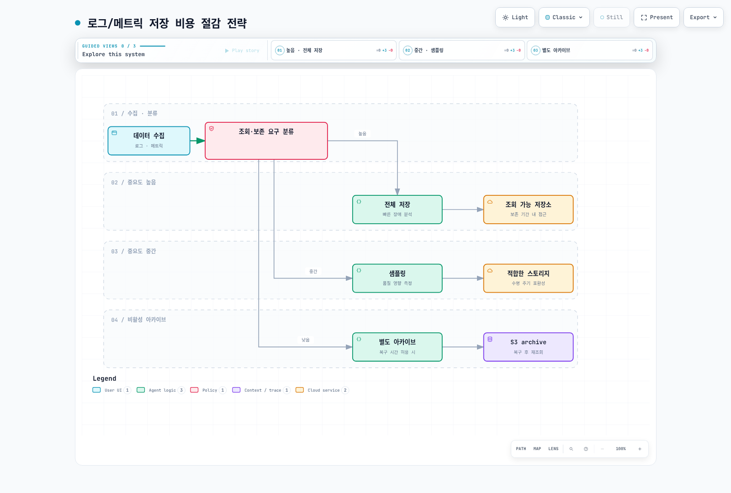Click the 낮음 edge label
The width and height of the screenshot is (731, 493).
point(306,340)
